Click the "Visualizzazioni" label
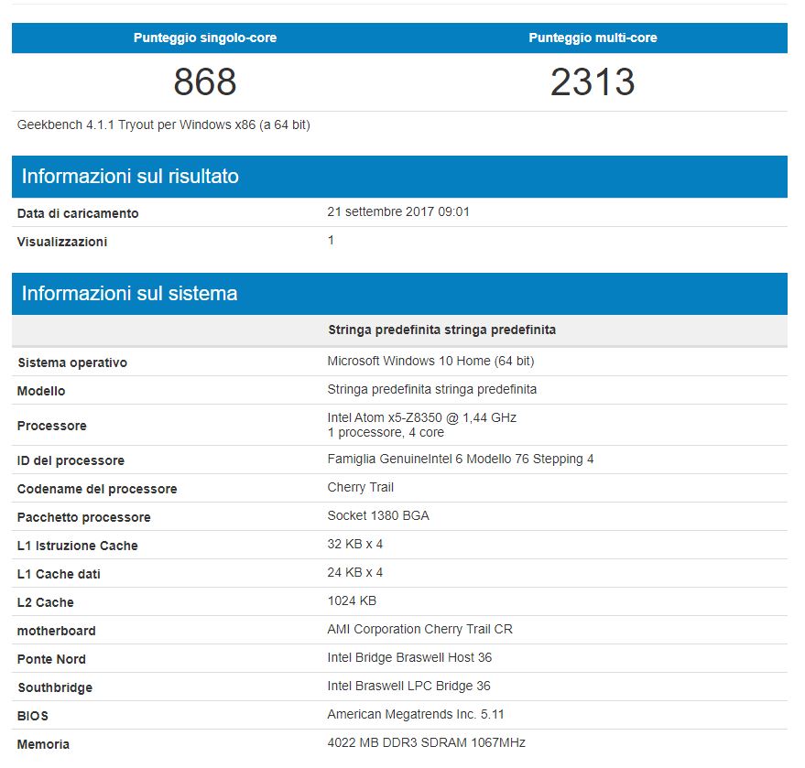Screen dimensions: 805x768 (62, 243)
